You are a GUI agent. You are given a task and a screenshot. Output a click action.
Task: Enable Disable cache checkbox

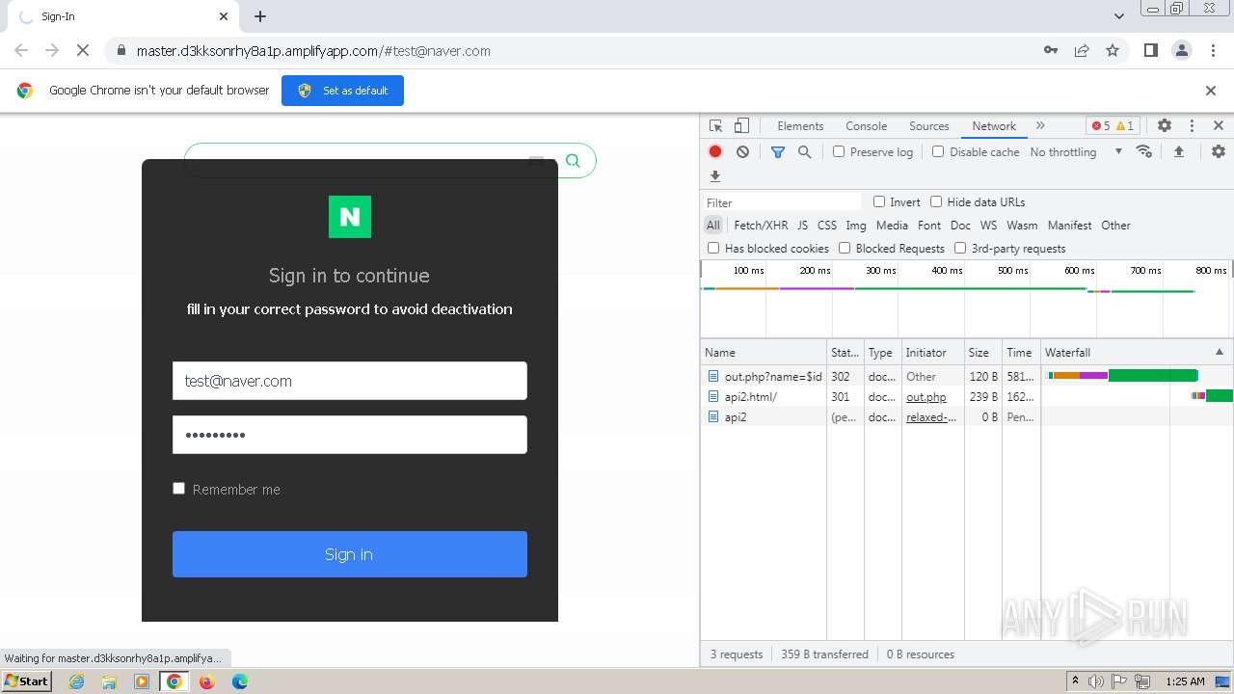point(938,151)
